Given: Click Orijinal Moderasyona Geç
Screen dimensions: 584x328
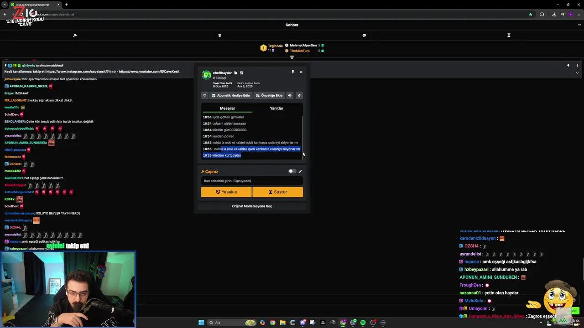Looking at the screenshot, I should click(252, 206).
